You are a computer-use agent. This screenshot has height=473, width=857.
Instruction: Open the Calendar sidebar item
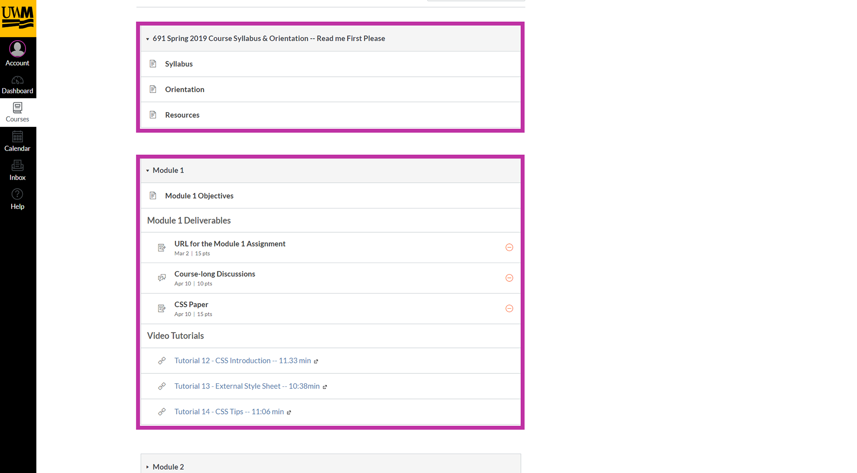click(x=17, y=142)
